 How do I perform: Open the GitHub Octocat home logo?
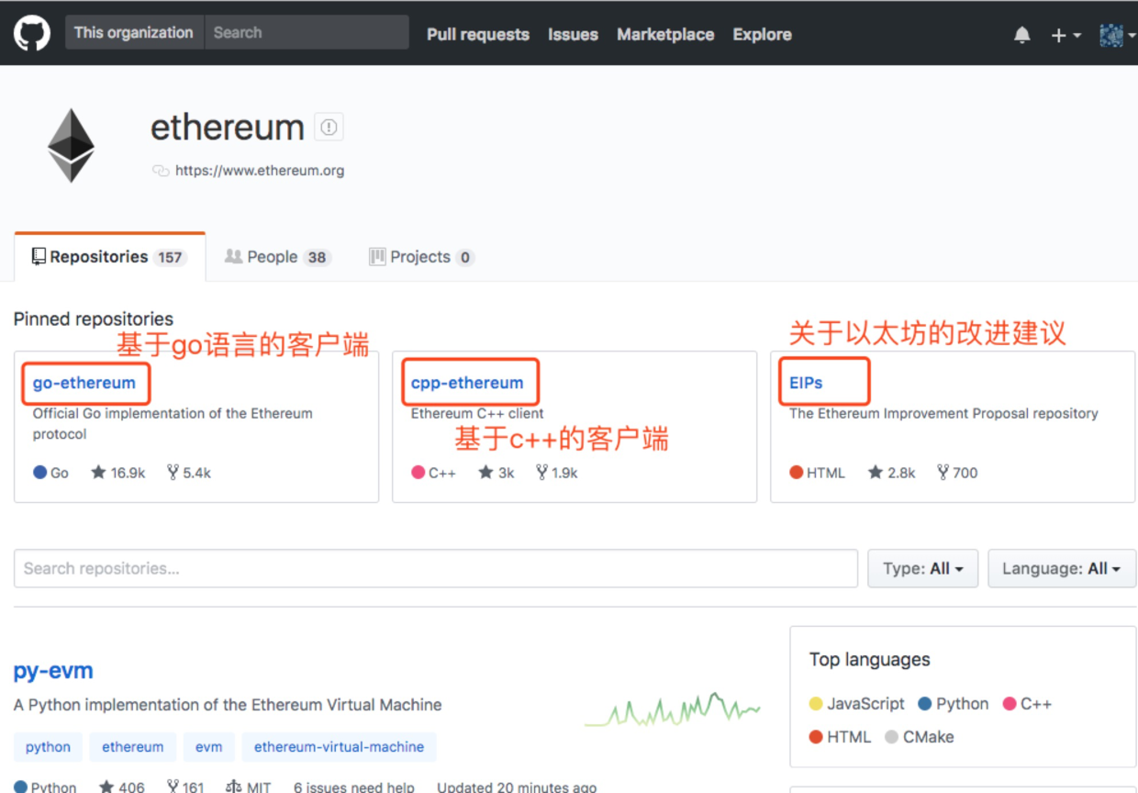pos(31,33)
